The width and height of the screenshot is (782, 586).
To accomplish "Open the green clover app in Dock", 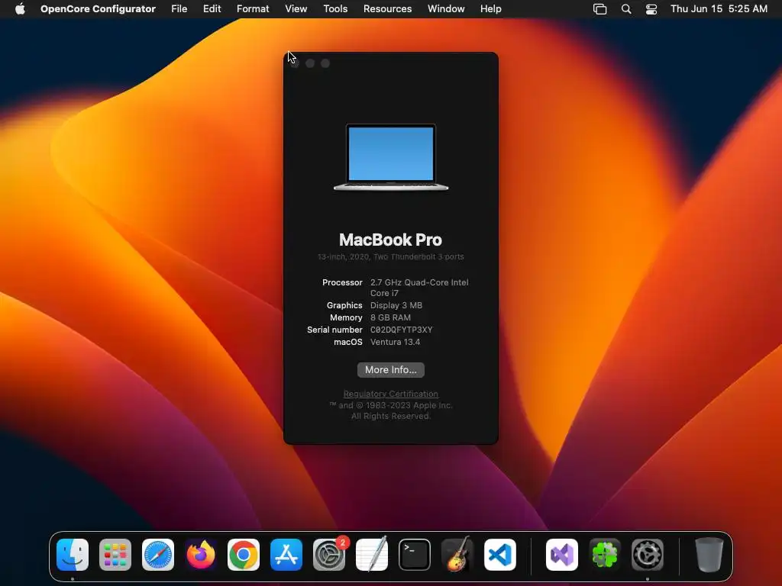I will pos(605,555).
